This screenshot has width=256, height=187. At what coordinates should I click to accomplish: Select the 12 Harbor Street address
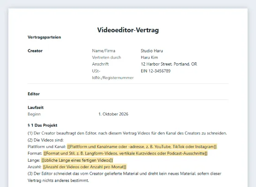169,64
